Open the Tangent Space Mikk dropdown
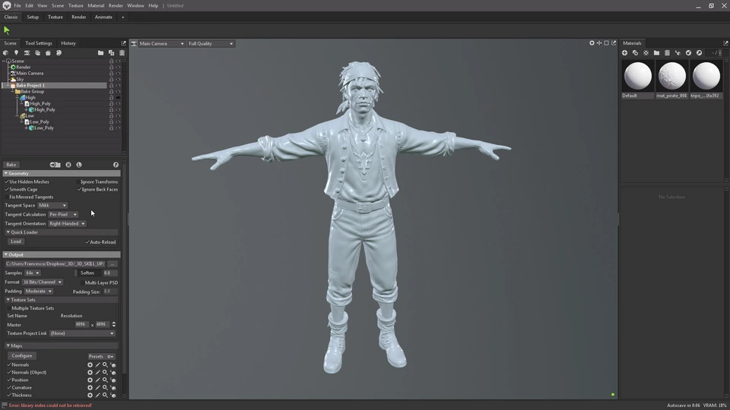This screenshot has width=730, height=410. click(52, 206)
